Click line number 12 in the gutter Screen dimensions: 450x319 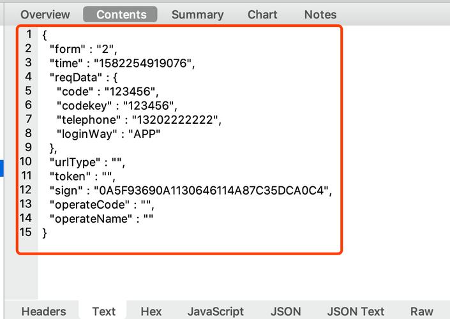(x=25, y=189)
